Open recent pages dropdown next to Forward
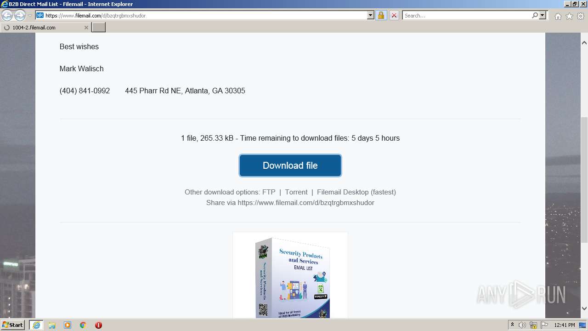Viewport: 588px width, 331px height. pos(30,16)
